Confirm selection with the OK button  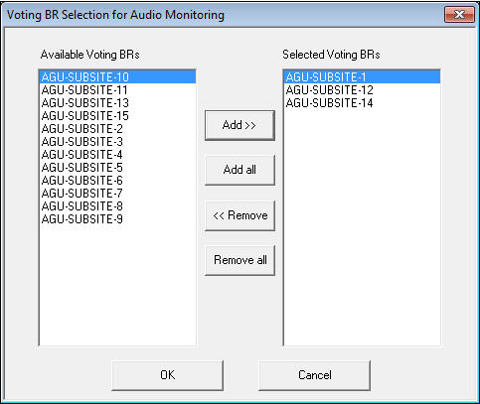click(x=168, y=375)
